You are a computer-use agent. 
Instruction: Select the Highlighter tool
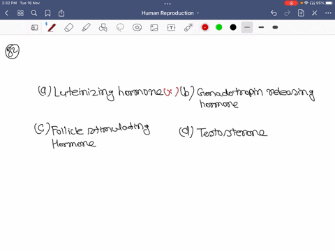click(86, 27)
